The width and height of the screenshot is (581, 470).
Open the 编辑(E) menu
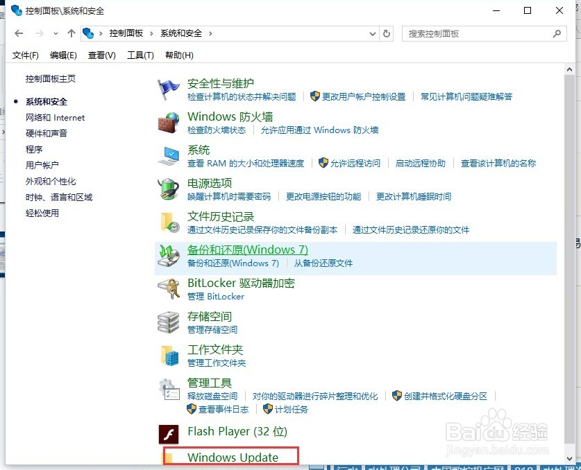tap(63, 55)
